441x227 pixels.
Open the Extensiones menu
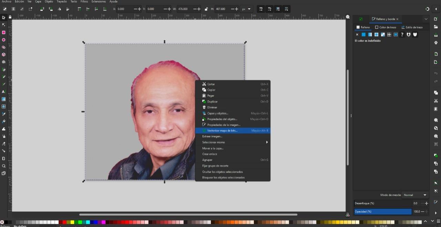tap(99, 2)
